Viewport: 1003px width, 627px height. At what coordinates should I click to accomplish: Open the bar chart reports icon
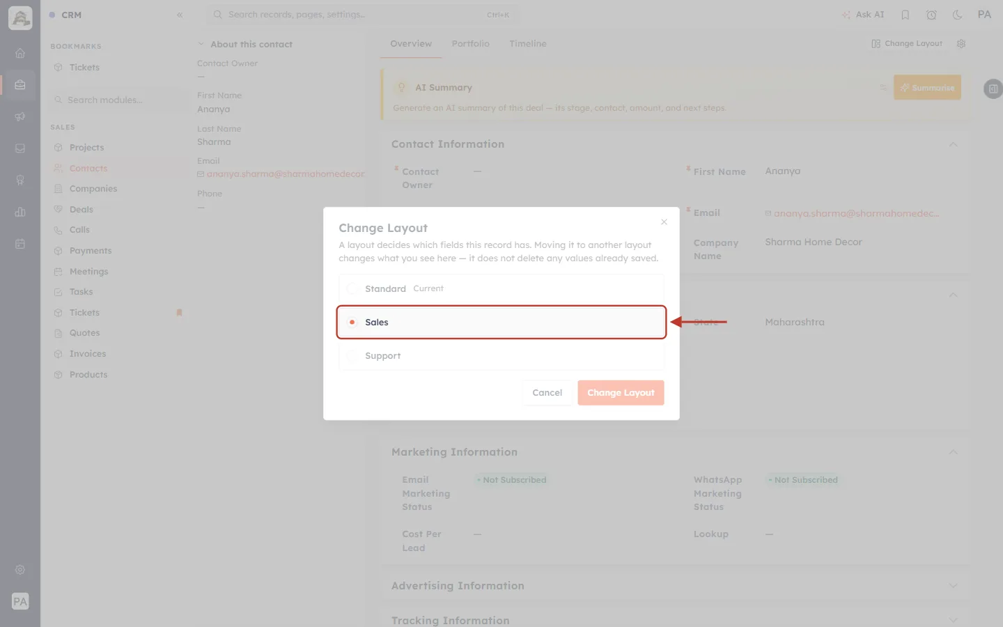(20, 212)
